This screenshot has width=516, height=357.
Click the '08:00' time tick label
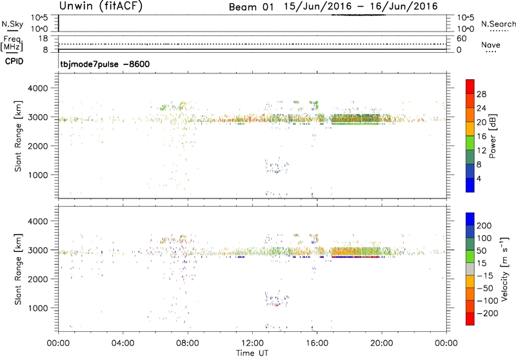click(188, 343)
